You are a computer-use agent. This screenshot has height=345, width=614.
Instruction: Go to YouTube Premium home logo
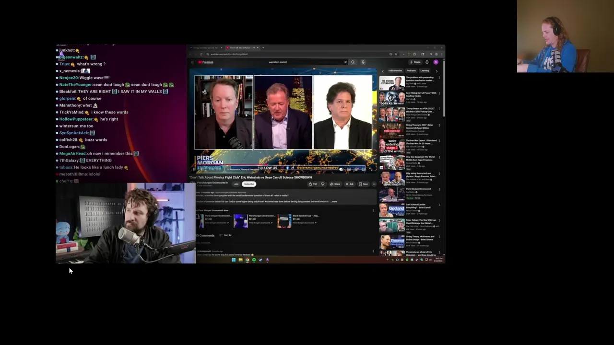pos(205,62)
